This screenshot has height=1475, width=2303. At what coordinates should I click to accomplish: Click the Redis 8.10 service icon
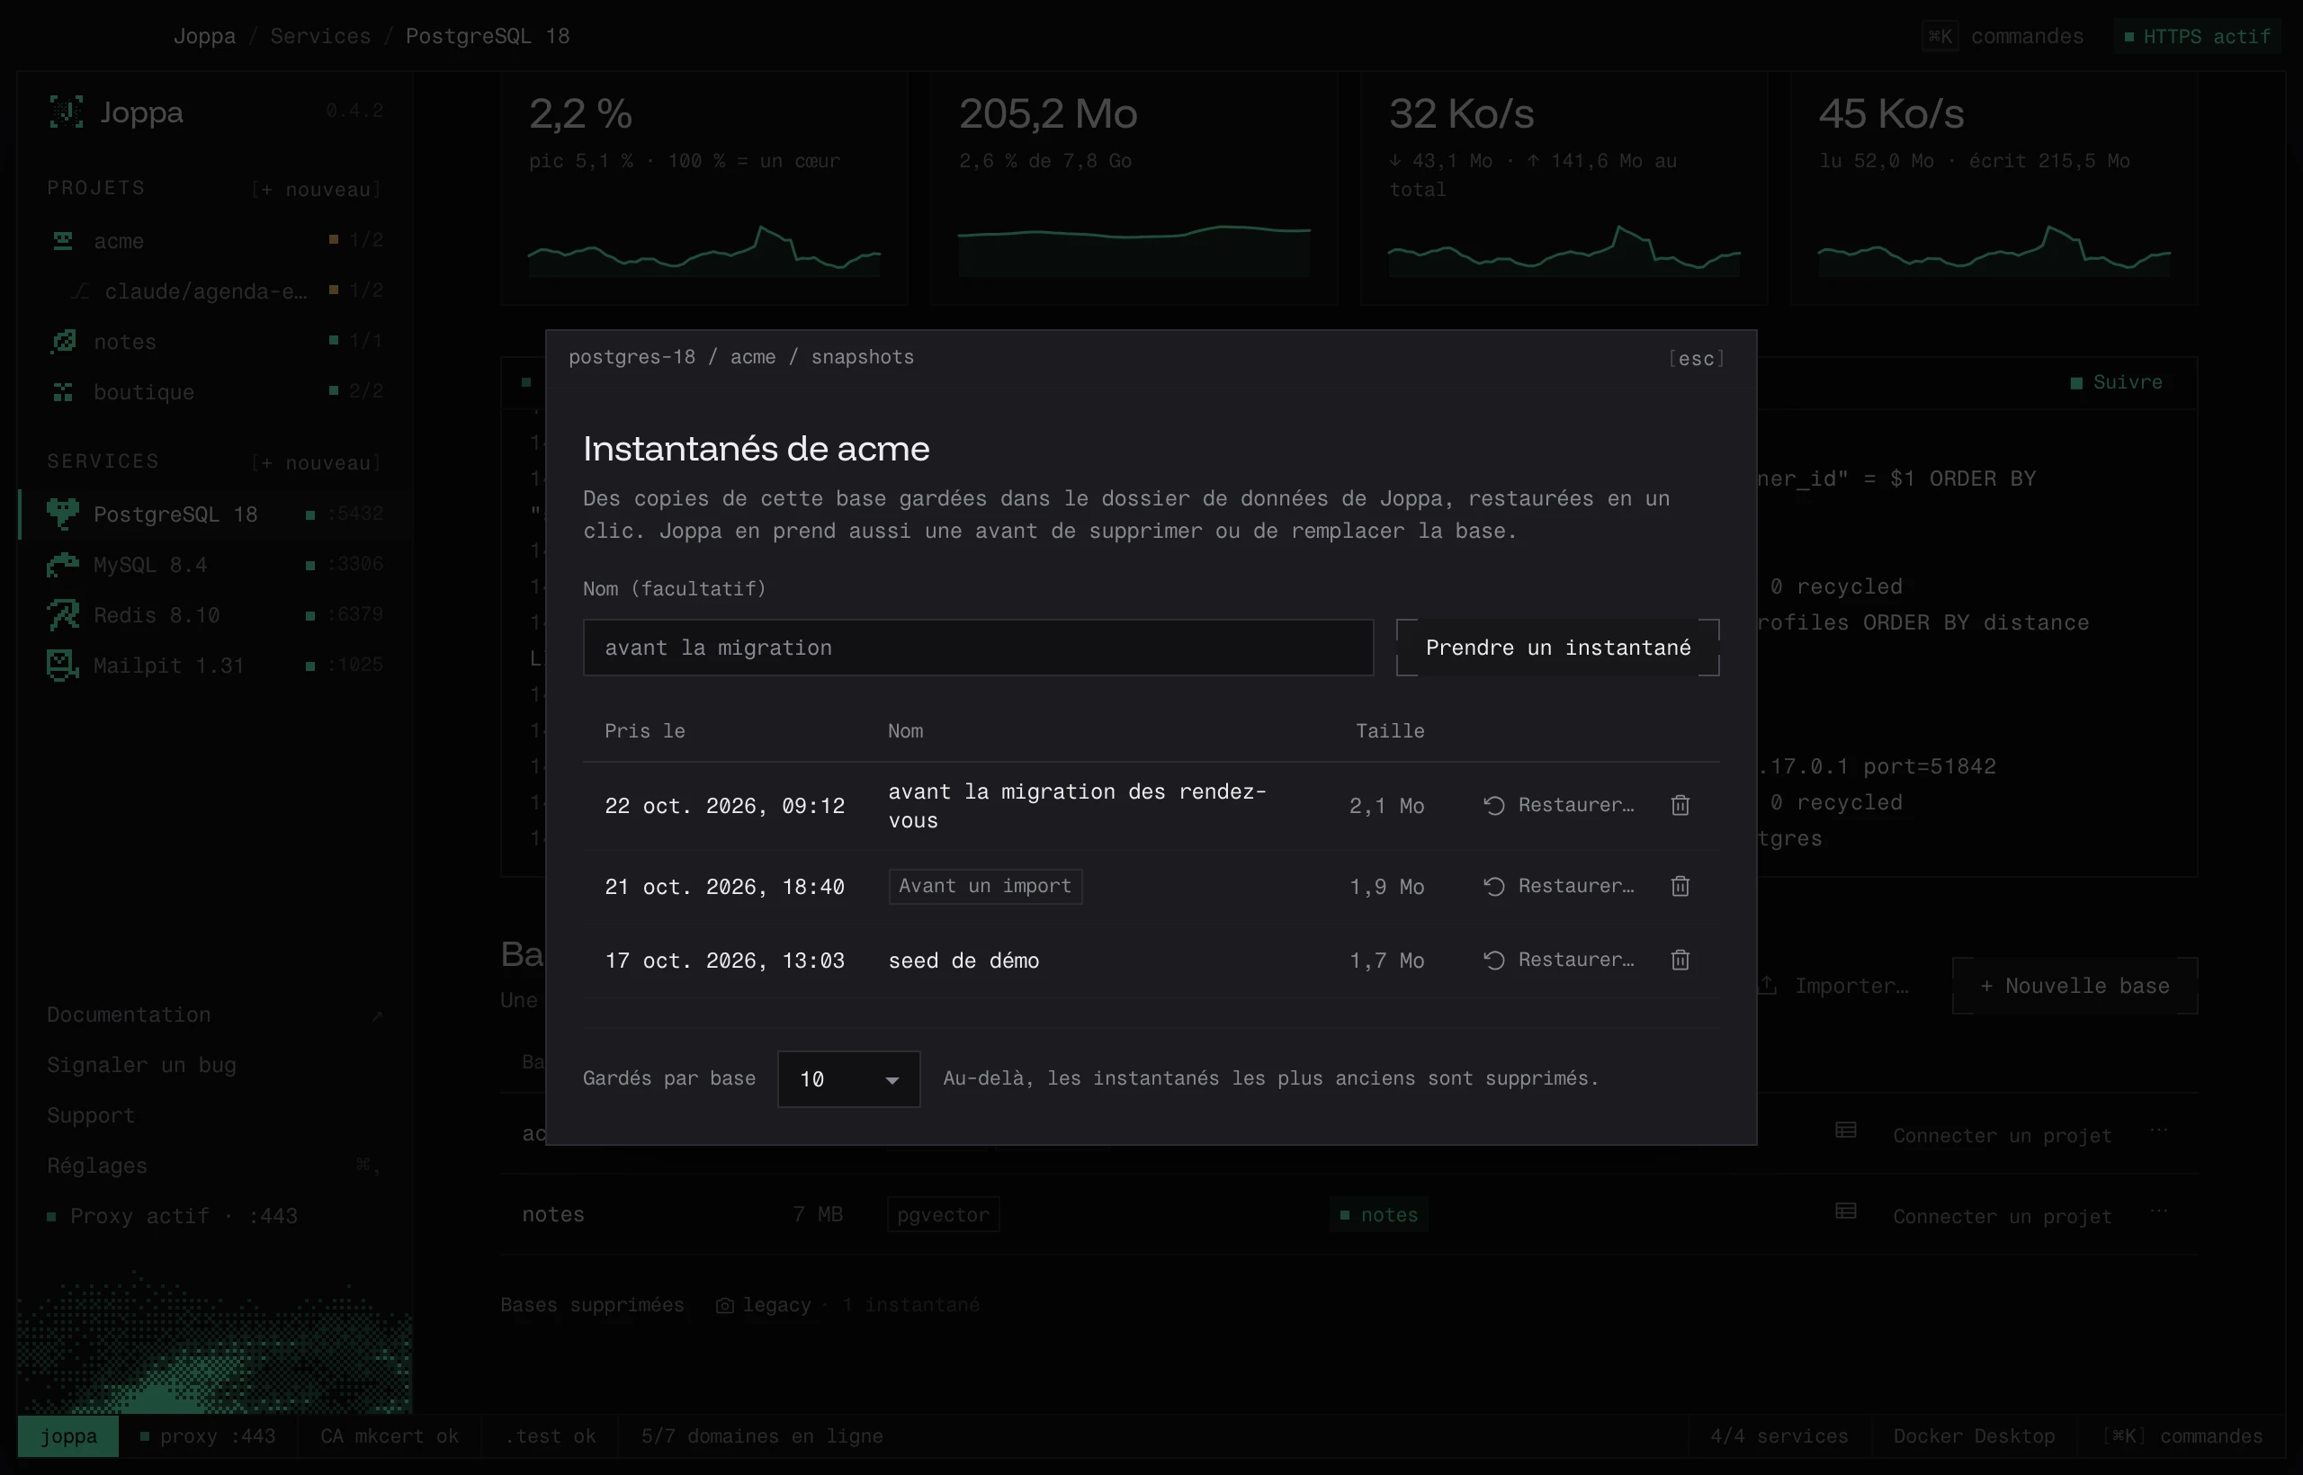pos(63,614)
